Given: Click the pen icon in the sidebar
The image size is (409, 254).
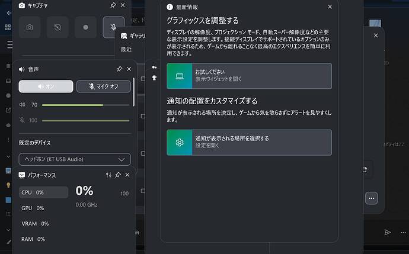Looking at the screenshot, I should pyautogui.click(x=9, y=242).
